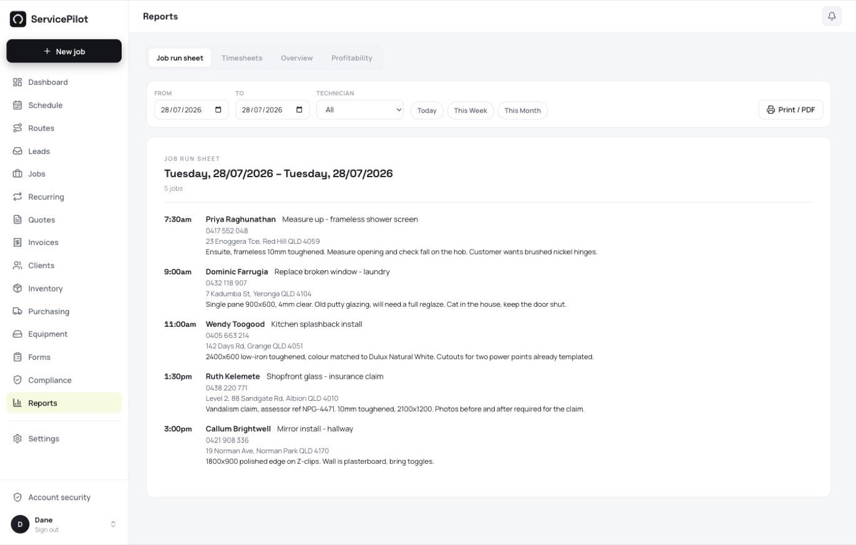Click the Compliance shield icon
Image resolution: width=856 pixels, height=545 pixels.
[17, 380]
